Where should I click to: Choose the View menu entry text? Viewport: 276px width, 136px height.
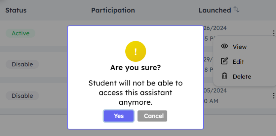click(240, 47)
